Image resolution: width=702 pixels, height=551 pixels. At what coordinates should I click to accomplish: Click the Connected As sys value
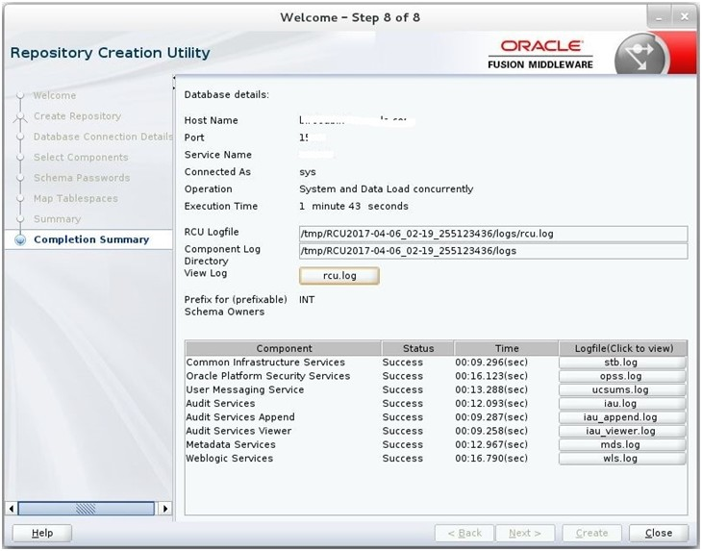pyautogui.click(x=307, y=172)
